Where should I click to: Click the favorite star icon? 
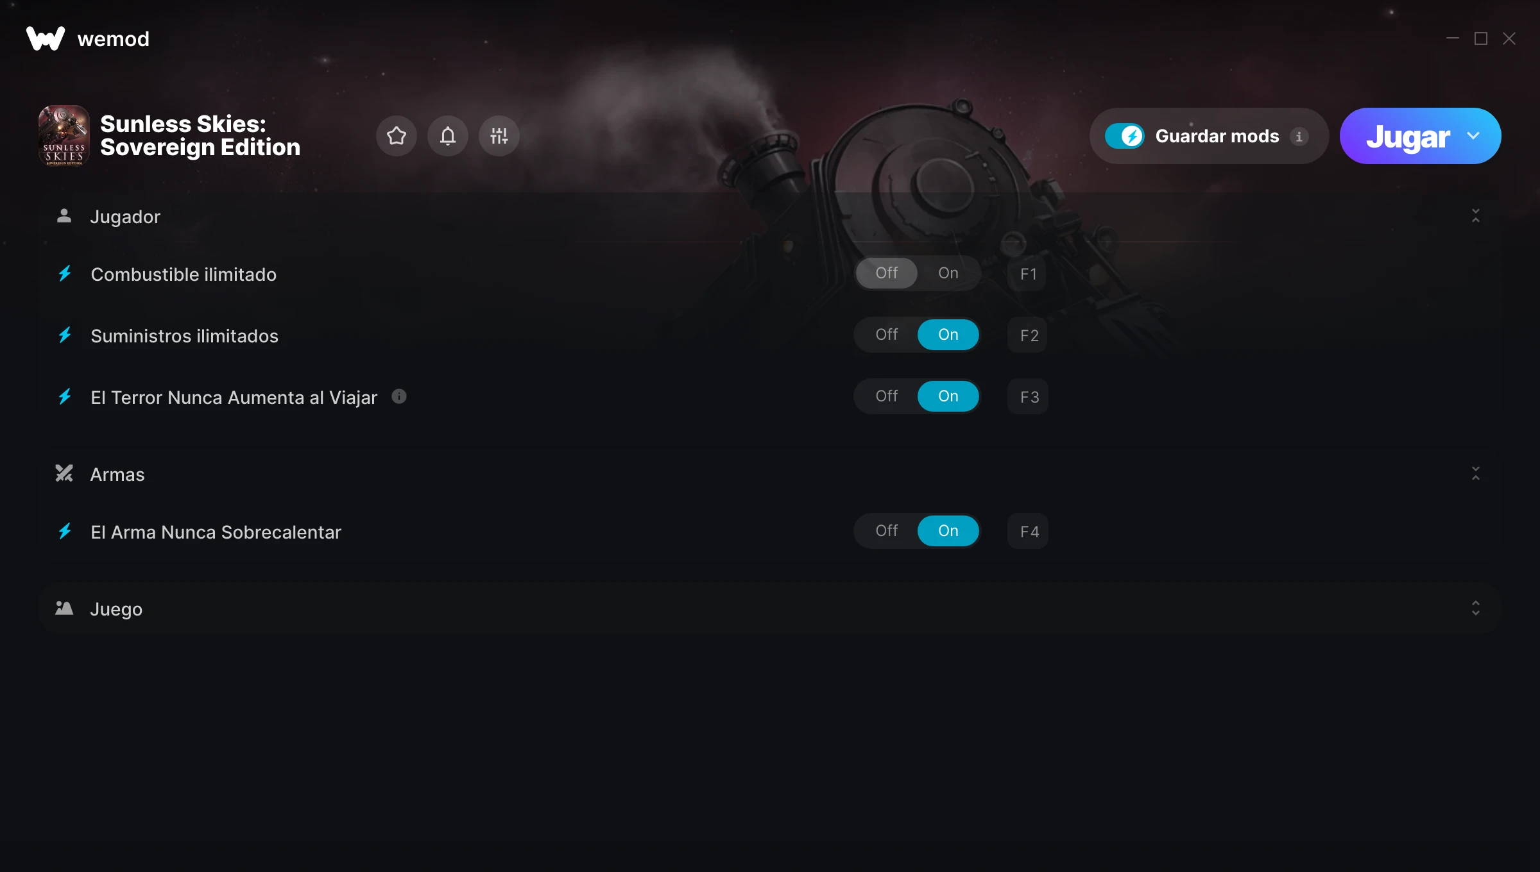397,136
